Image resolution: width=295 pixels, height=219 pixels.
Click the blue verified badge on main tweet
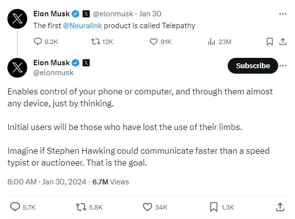click(x=76, y=63)
